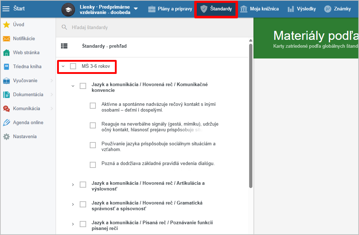Click the Web stránka house icon
Screen dimensions: 359x235
pyautogui.click(x=6, y=53)
